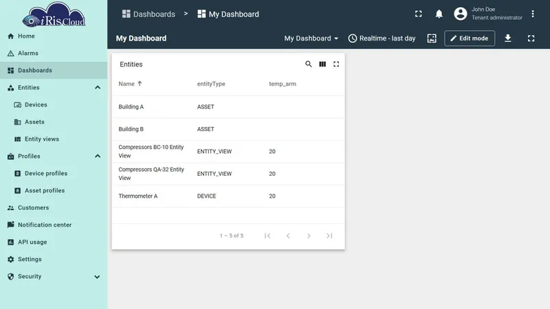Open the three-dot user menu
Image resolution: width=550 pixels, height=309 pixels.
[532, 14]
